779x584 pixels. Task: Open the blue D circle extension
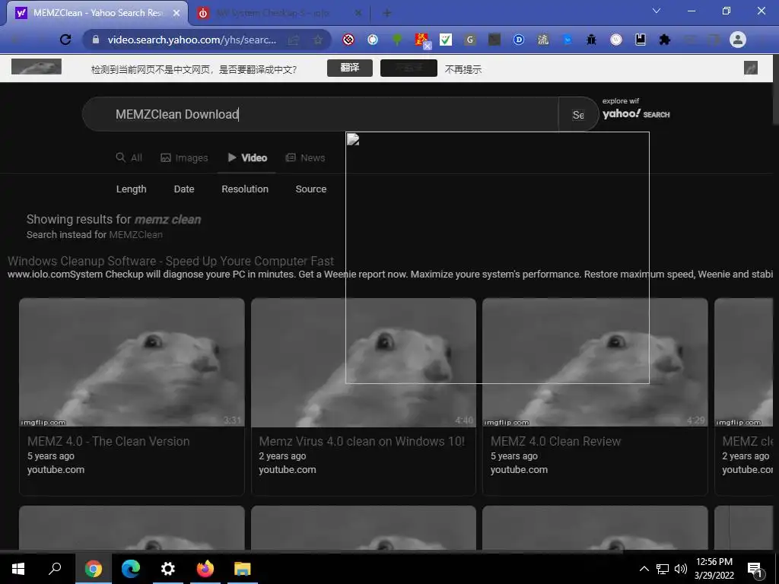pos(519,40)
